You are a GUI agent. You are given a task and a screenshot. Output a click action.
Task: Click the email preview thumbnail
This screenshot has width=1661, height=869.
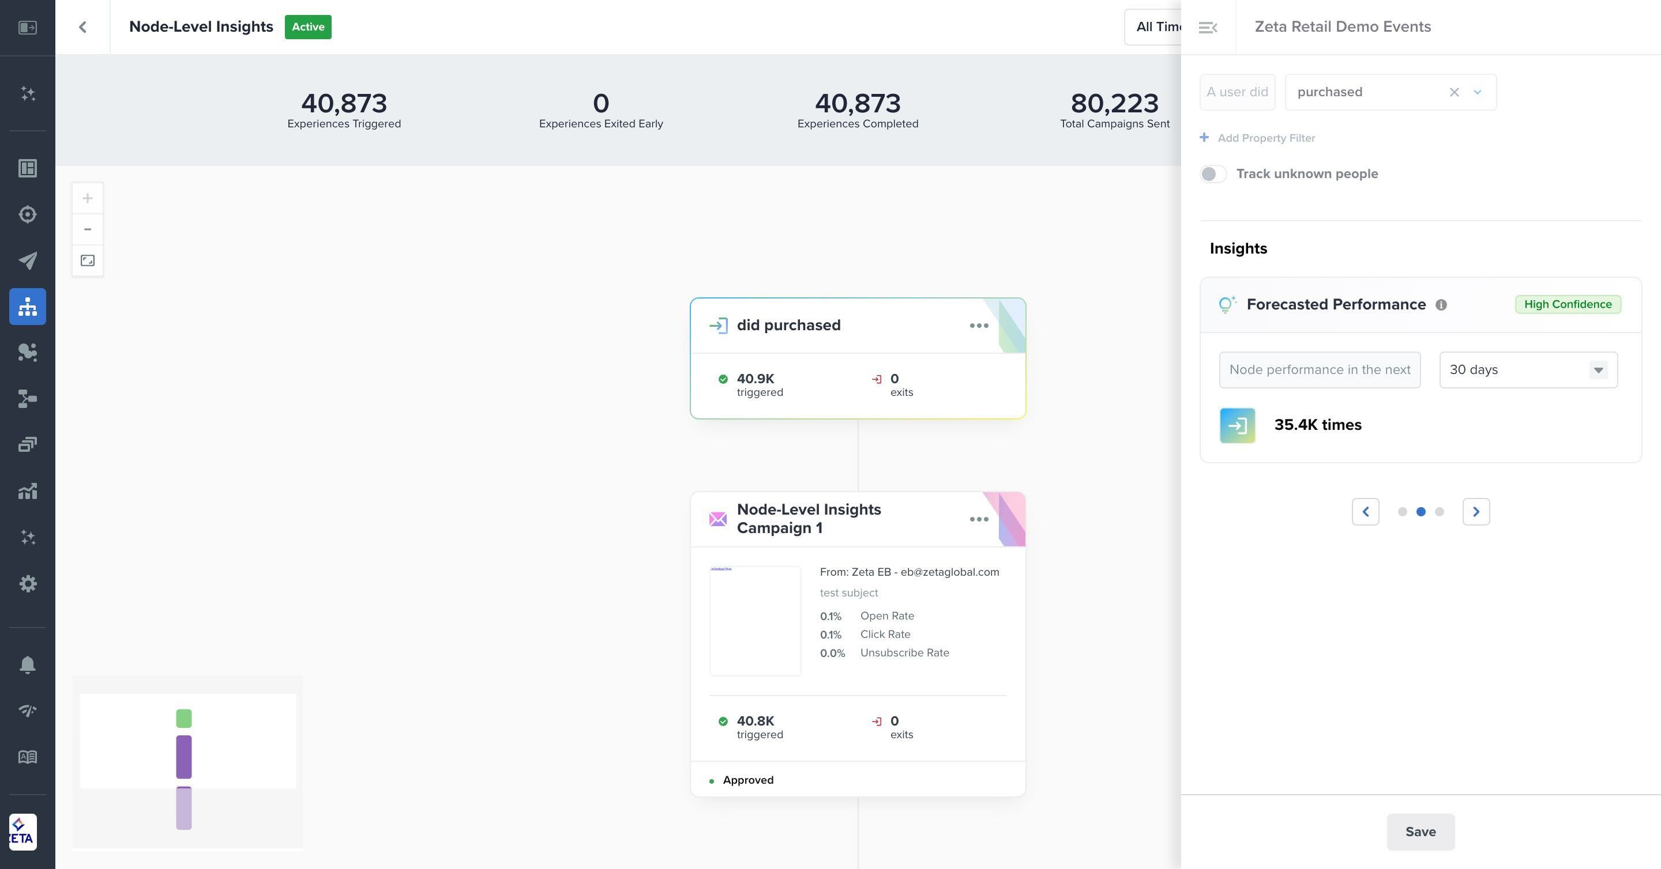(x=755, y=621)
